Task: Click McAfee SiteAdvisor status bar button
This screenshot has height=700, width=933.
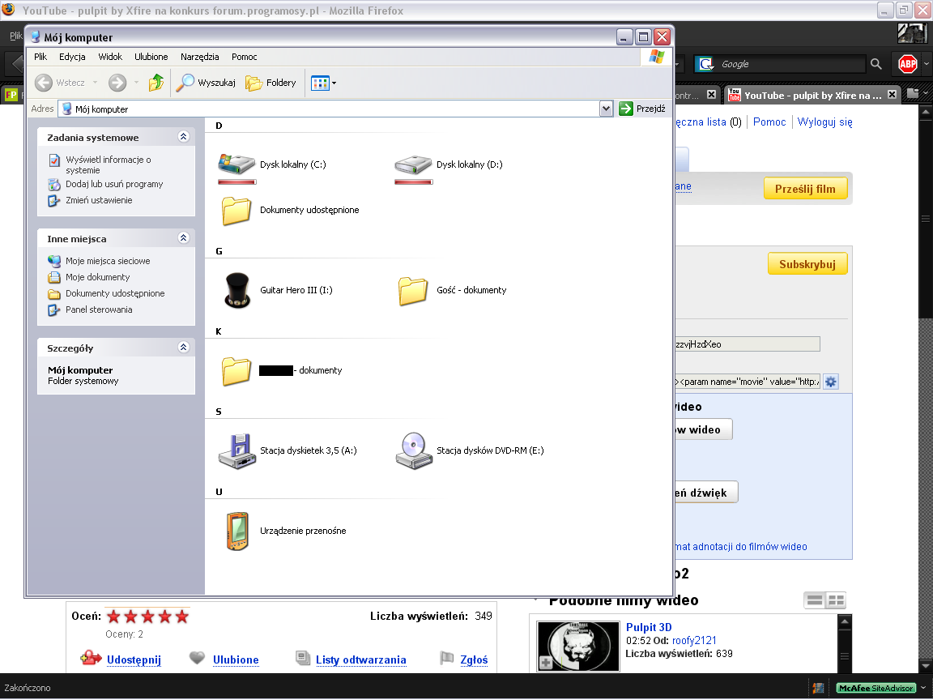Action: pyautogui.click(x=875, y=688)
